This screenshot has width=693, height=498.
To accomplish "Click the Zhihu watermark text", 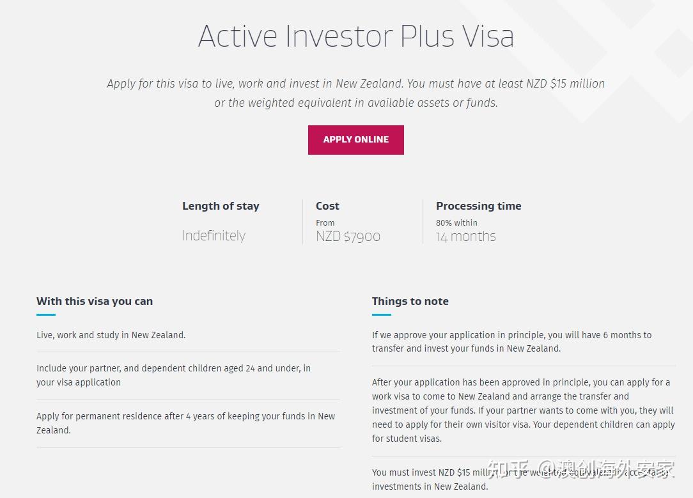I will click(580, 469).
